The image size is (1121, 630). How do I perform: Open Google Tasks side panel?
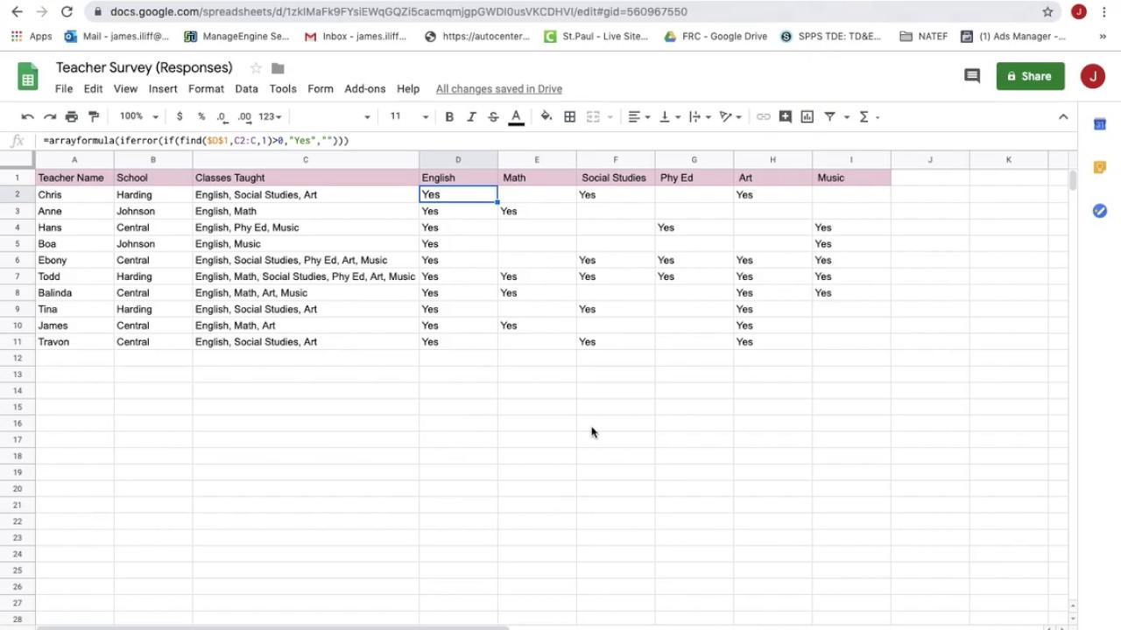click(1100, 211)
